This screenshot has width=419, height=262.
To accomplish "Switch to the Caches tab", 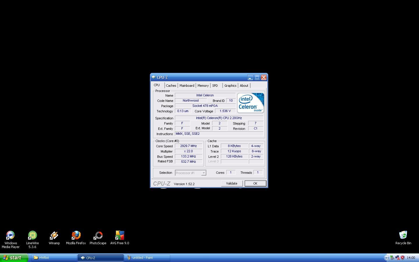I will 171,86.
